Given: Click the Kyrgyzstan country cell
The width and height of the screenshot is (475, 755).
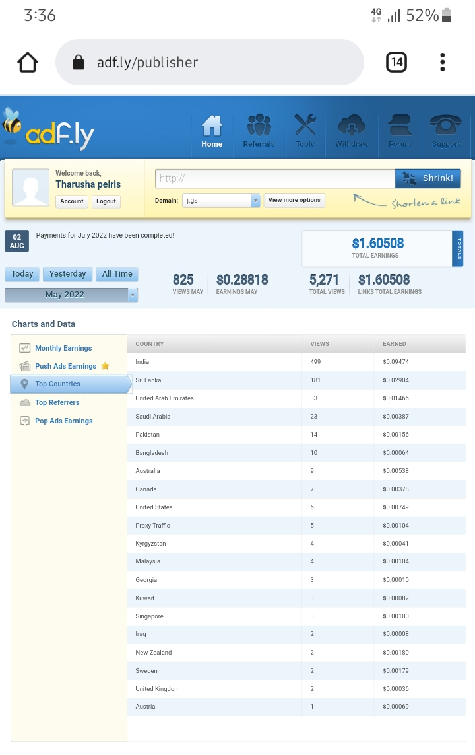Looking at the screenshot, I should [150, 543].
